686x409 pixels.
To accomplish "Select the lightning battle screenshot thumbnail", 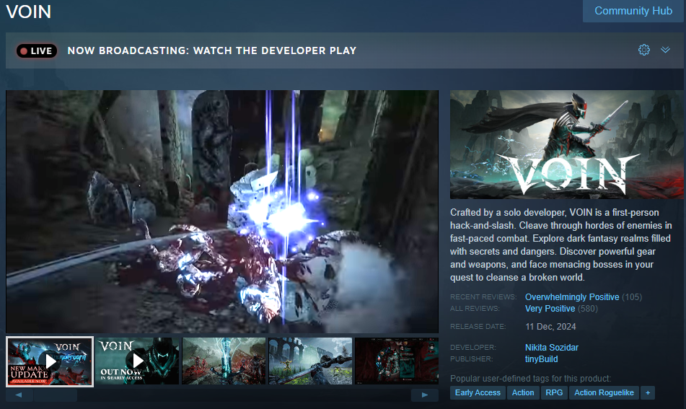I will [224, 361].
